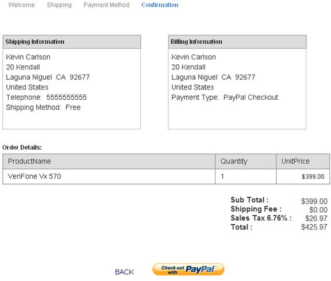331x281 pixels.
Task: Click the Shipping Method: Free line
Action: coord(43,107)
